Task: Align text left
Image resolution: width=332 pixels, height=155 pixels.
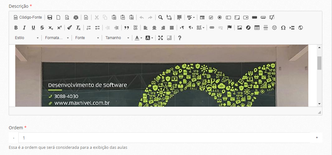Action: (145, 28)
